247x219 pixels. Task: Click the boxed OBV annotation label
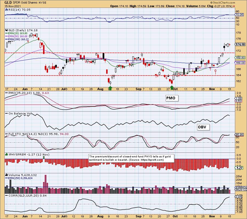[x=203, y=127]
